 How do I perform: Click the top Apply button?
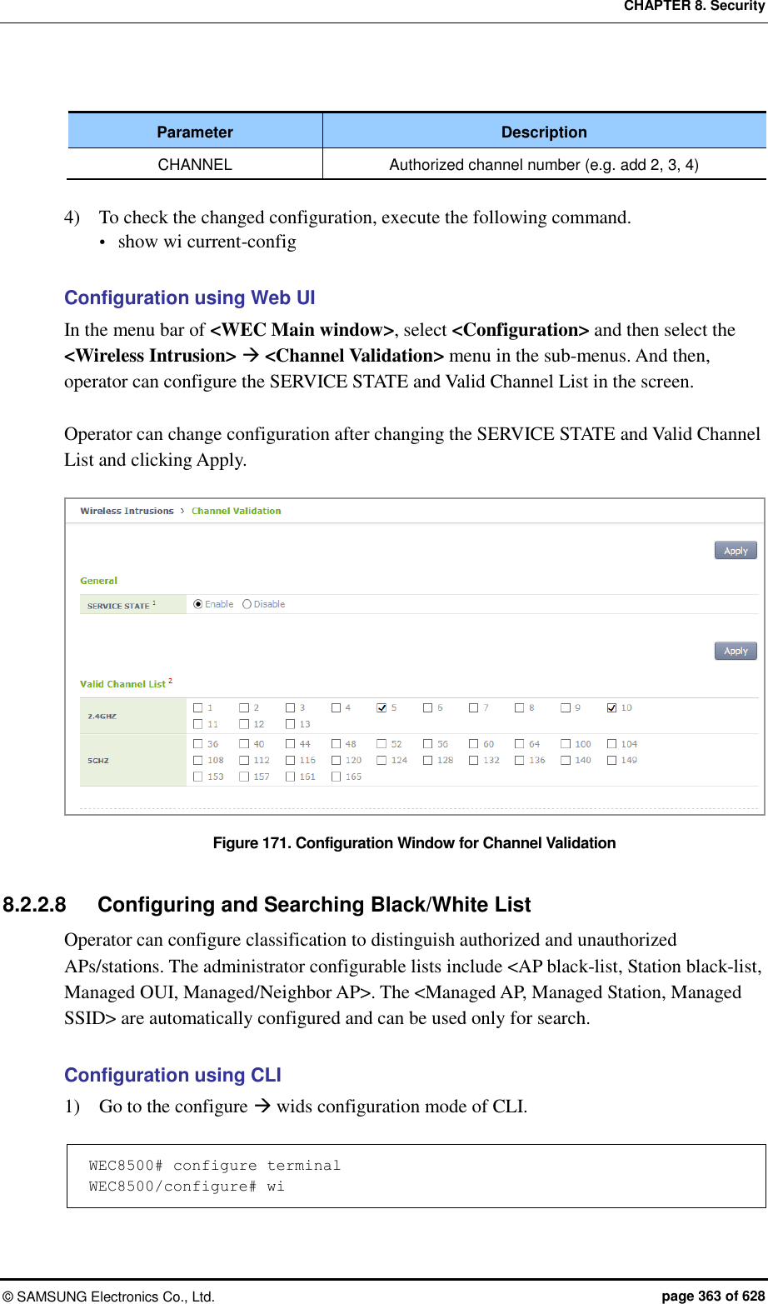(735, 550)
